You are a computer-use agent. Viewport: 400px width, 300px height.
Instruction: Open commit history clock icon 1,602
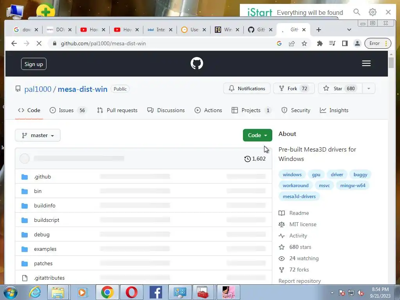[255, 159]
